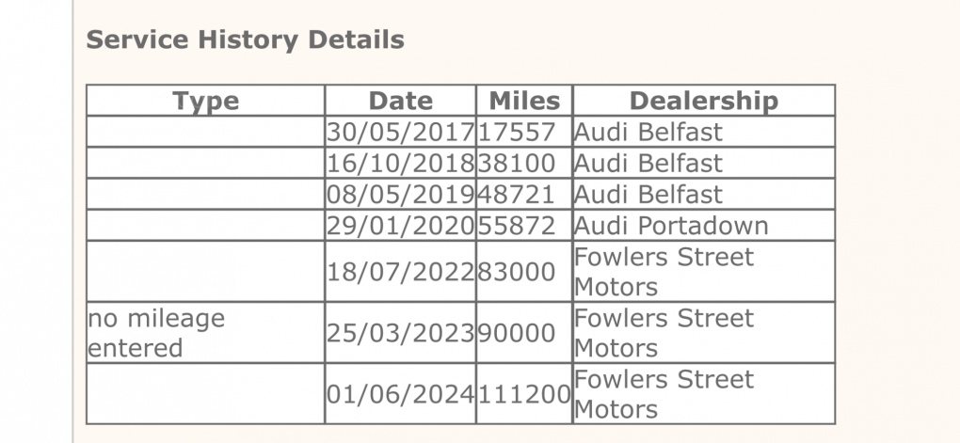Click the Audi Portadown dealership cell

coord(671,226)
